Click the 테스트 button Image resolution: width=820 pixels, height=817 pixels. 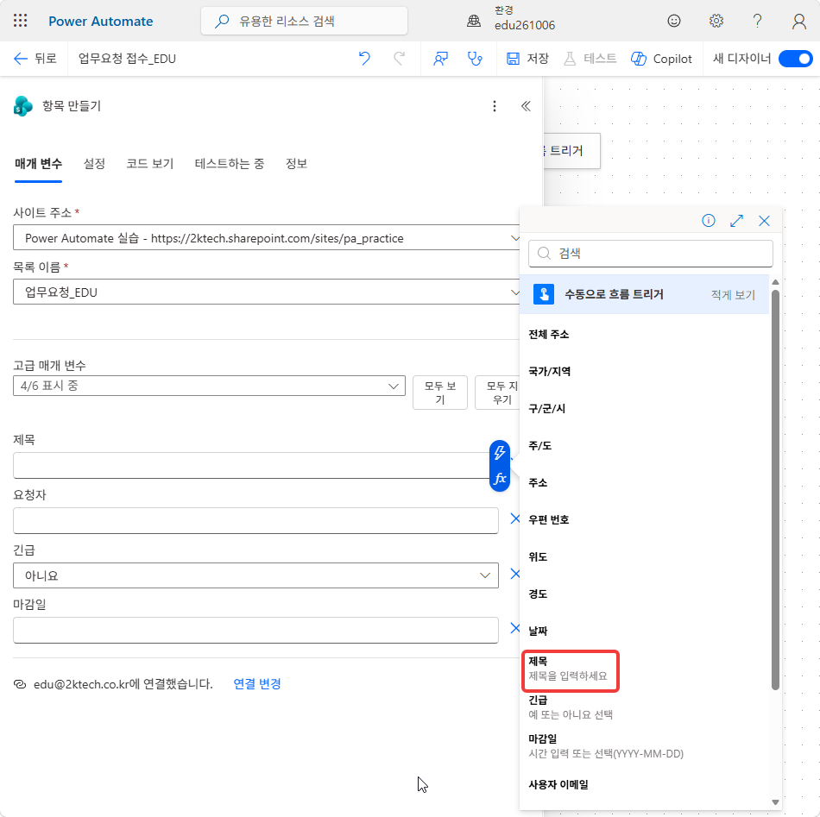click(x=590, y=59)
